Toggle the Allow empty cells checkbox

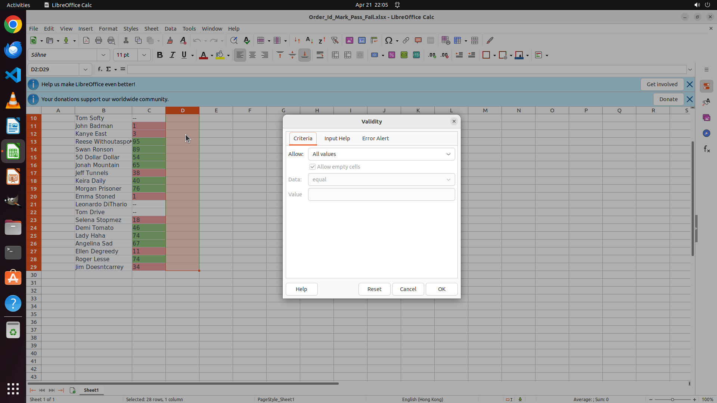[313, 167]
